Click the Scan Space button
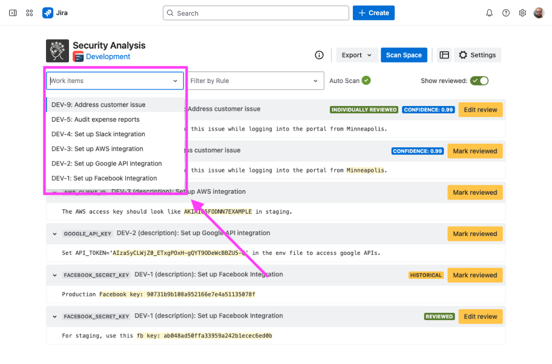The width and height of the screenshot is (552, 364). click(x=404, y=55)
